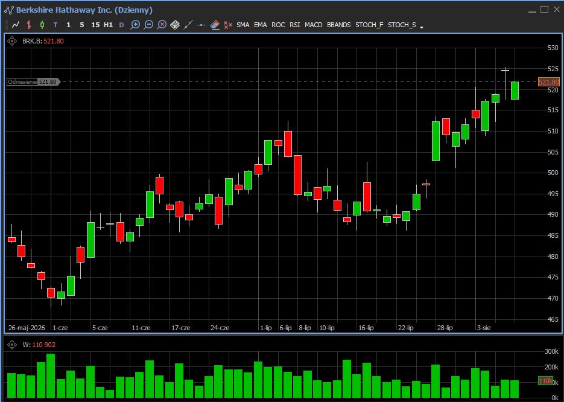Screen dimensions: 564x402
Task: Expand the toolbar overflow arrow
Action: click(422, 27)
